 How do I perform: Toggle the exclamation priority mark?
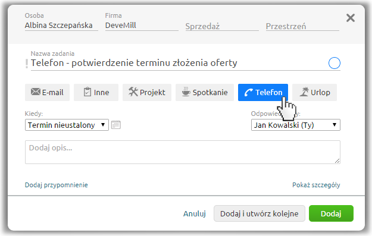pos(27,64)
